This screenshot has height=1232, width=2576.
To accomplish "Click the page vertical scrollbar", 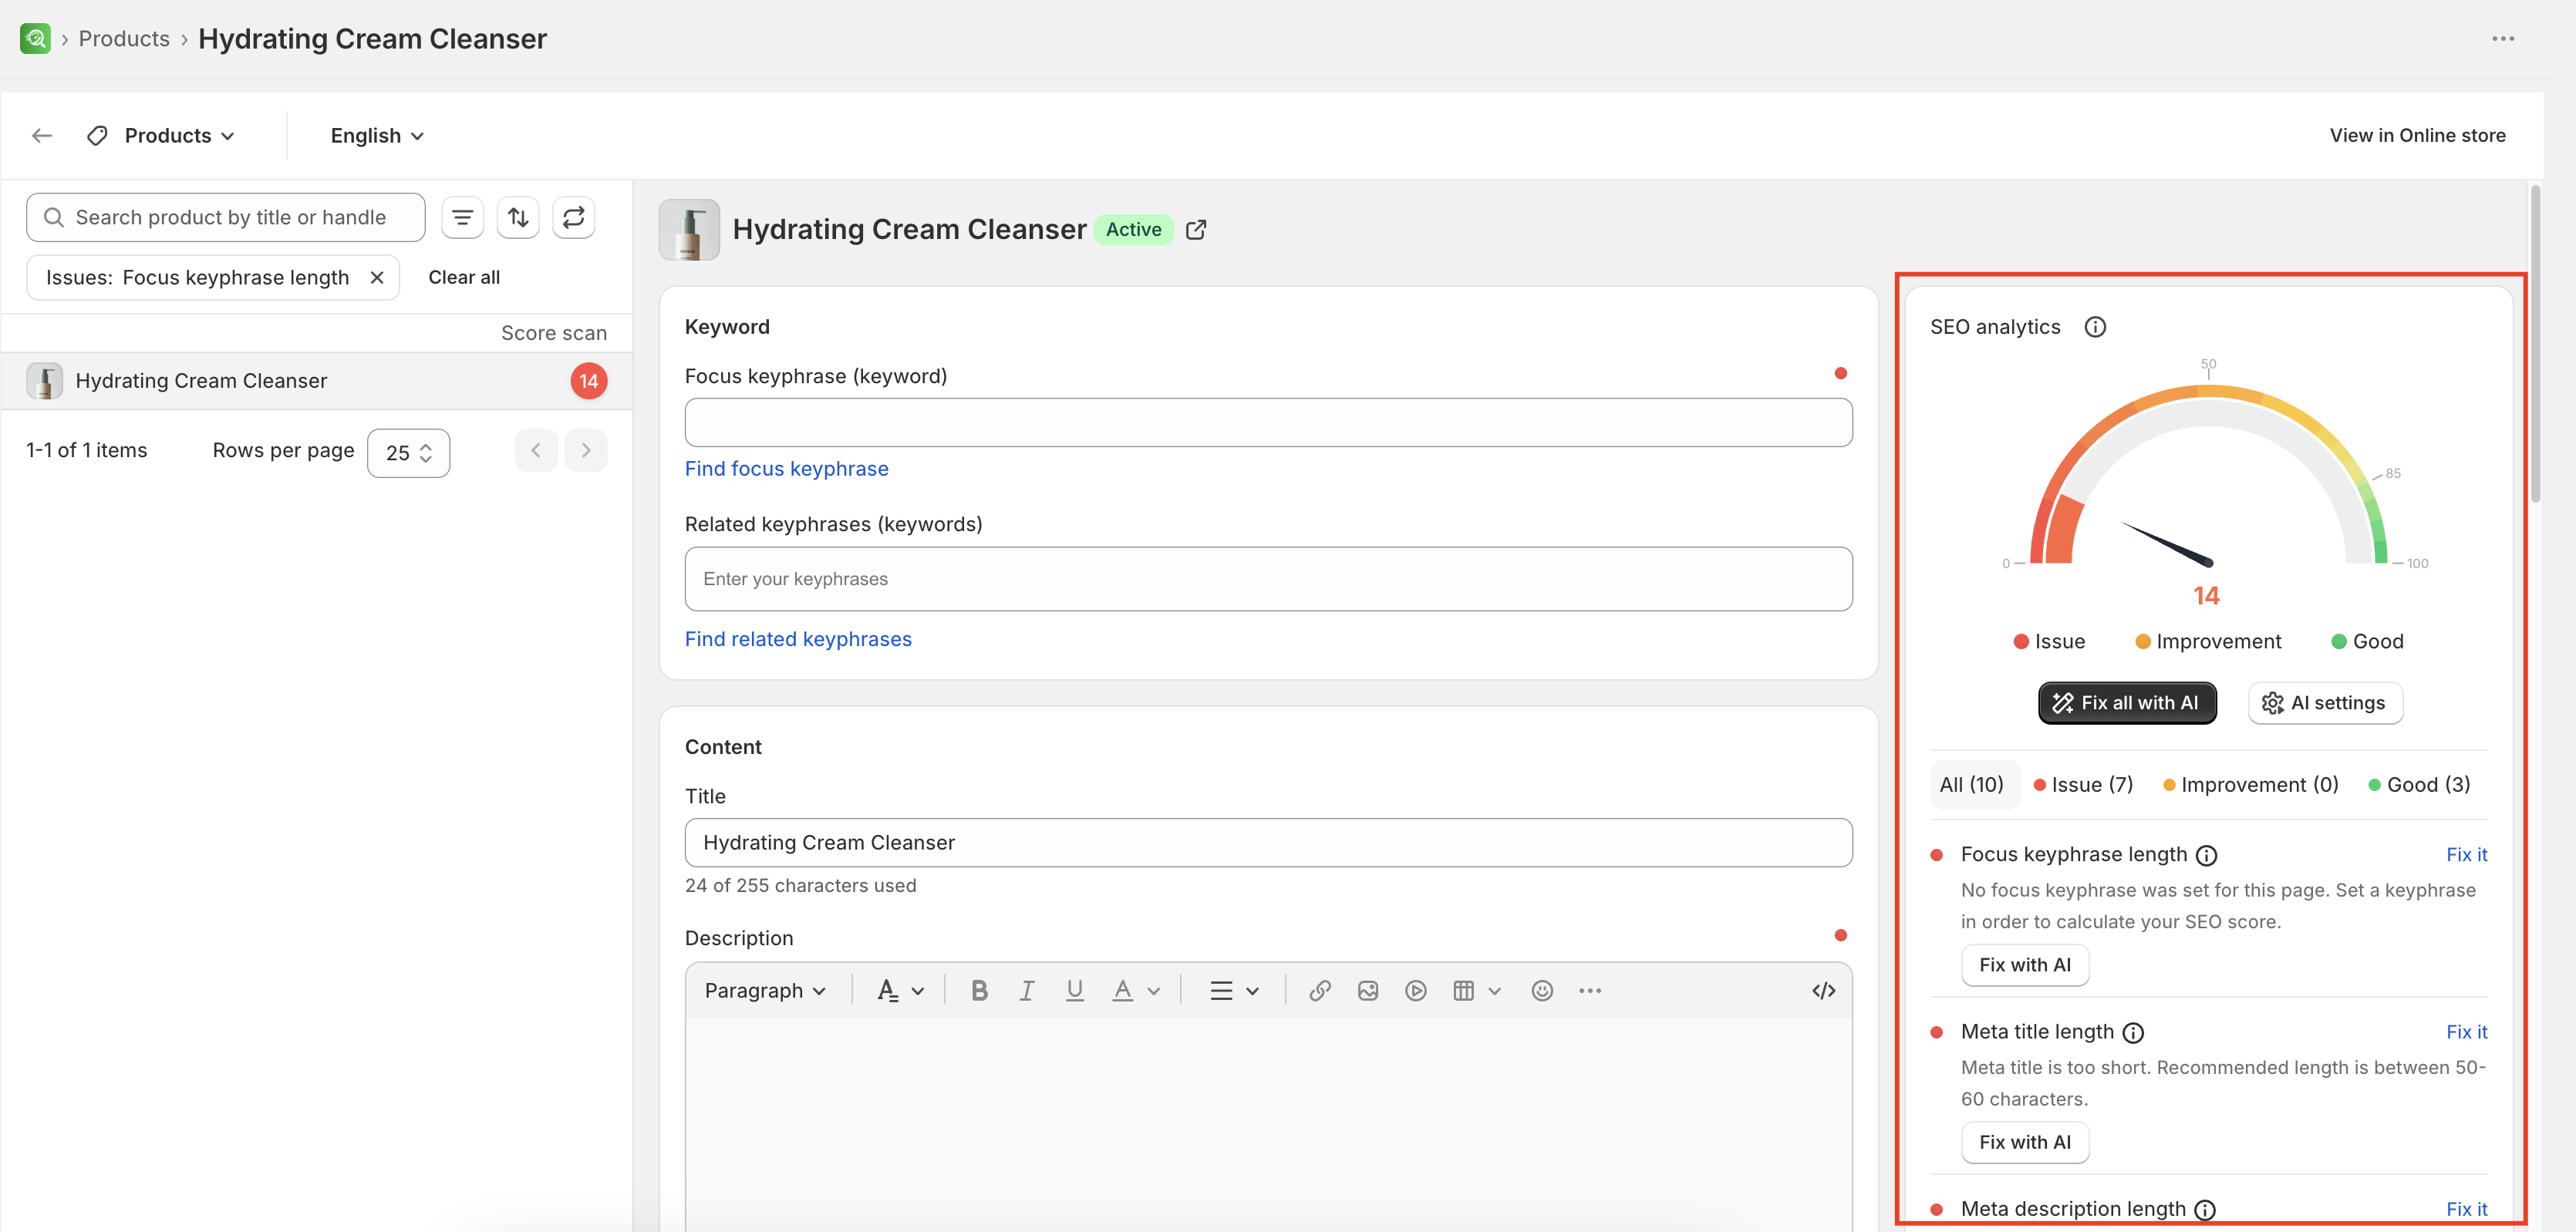I will click(x=2535, y=343).
